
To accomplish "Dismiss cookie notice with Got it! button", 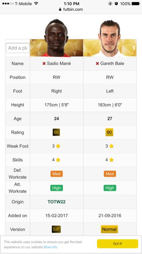I will [x=117, y=244].
